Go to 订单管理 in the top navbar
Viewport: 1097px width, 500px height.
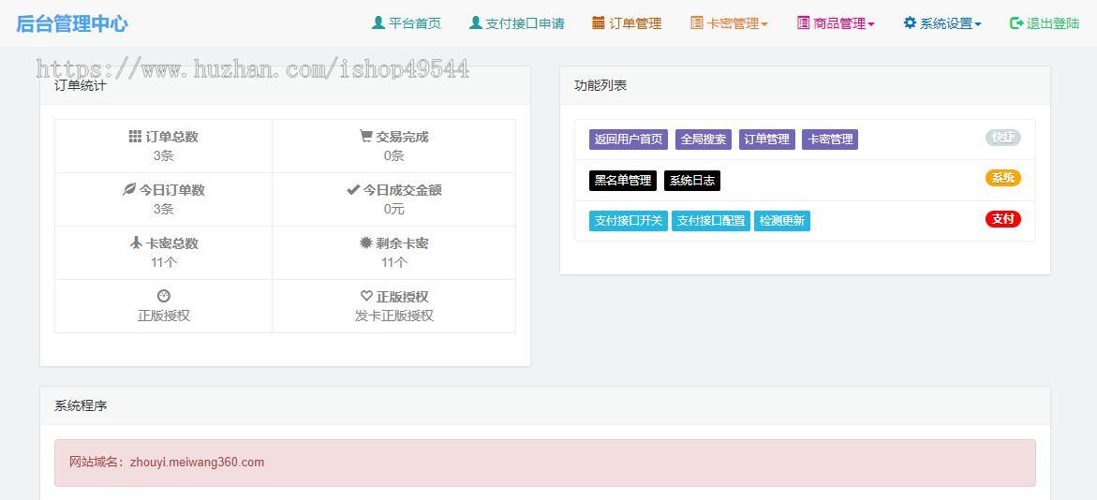(627, 23)
